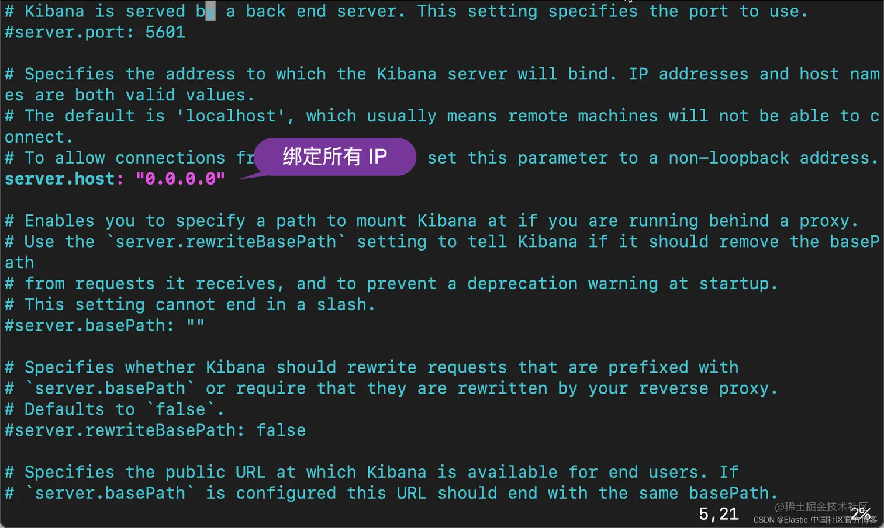Screen dimensions: 884x528
Task: Click 'Defaults to `false`' comment line
Action: point(115,409)
